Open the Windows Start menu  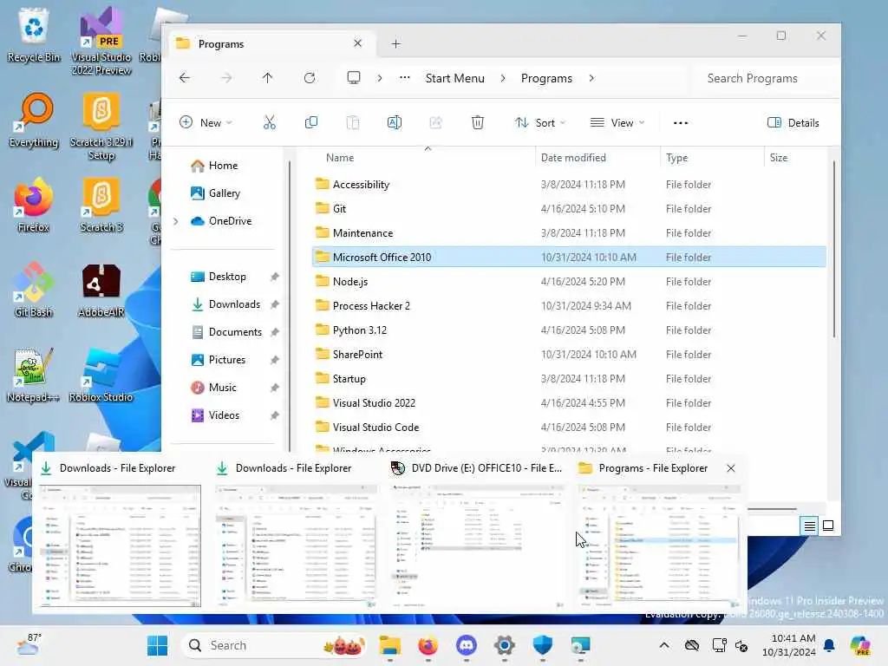point(158,645)
